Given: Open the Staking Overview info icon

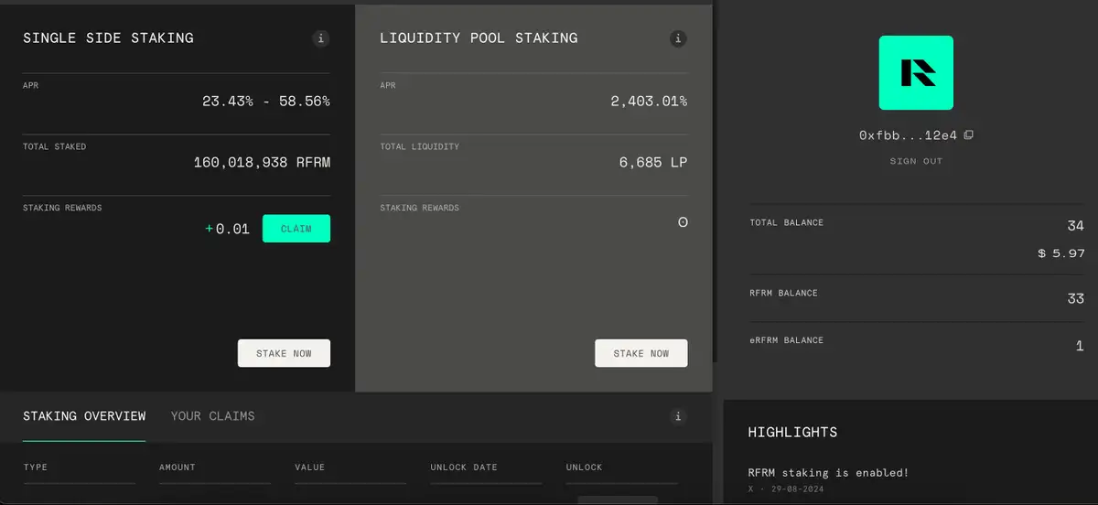Looking at the screenshot, I should coord(678,416).
